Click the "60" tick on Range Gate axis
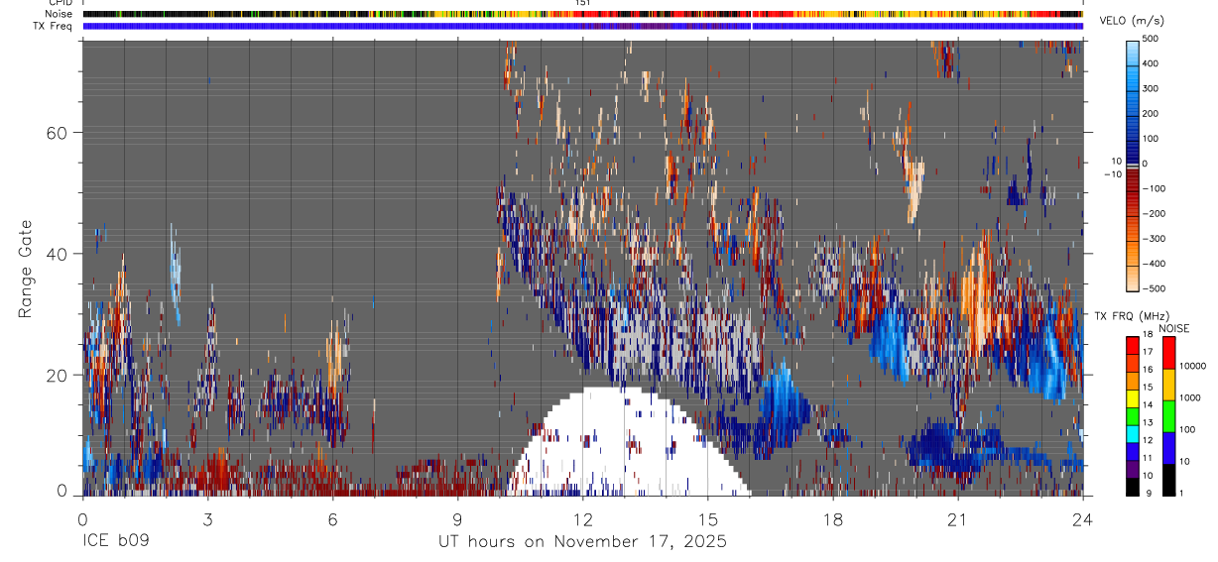Screen dimensions: 1218x562 56,133
